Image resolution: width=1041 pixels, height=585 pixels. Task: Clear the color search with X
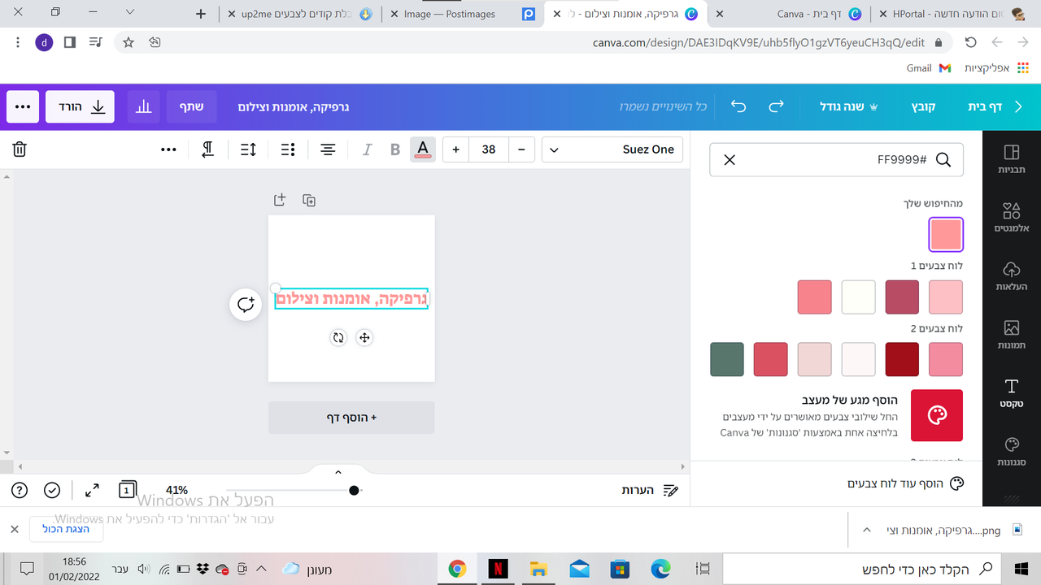coord(730,160)
